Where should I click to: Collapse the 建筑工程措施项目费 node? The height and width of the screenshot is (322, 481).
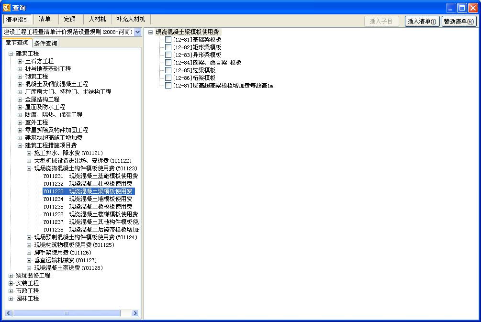click(x=20, y=145)
